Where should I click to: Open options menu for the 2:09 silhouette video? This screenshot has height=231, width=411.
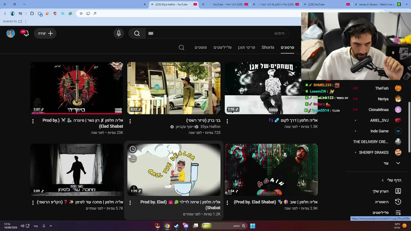point(33,203)
